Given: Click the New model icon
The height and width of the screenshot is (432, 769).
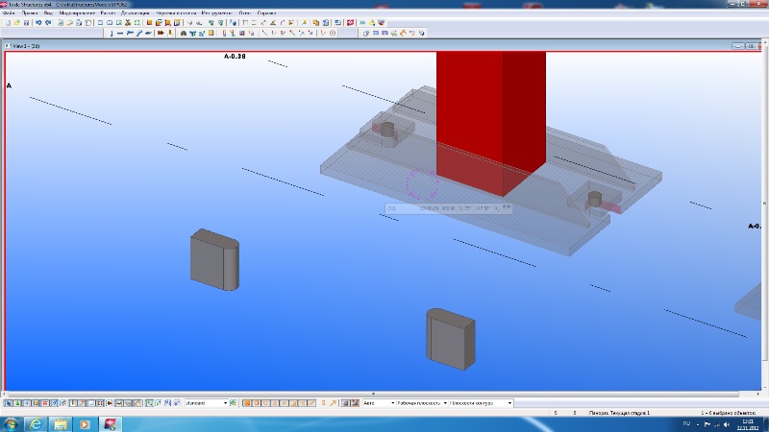Looking at the screenshot, I should coord(7,22).
